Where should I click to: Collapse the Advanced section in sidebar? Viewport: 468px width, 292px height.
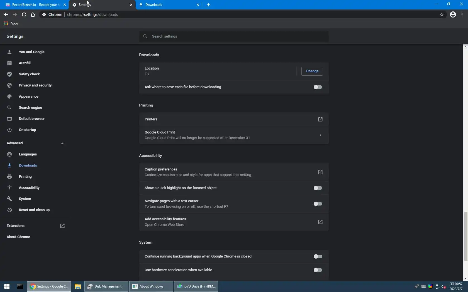[x=62, y=143]
